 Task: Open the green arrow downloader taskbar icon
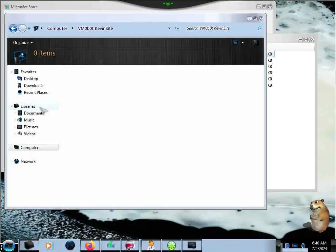(111, 245)
